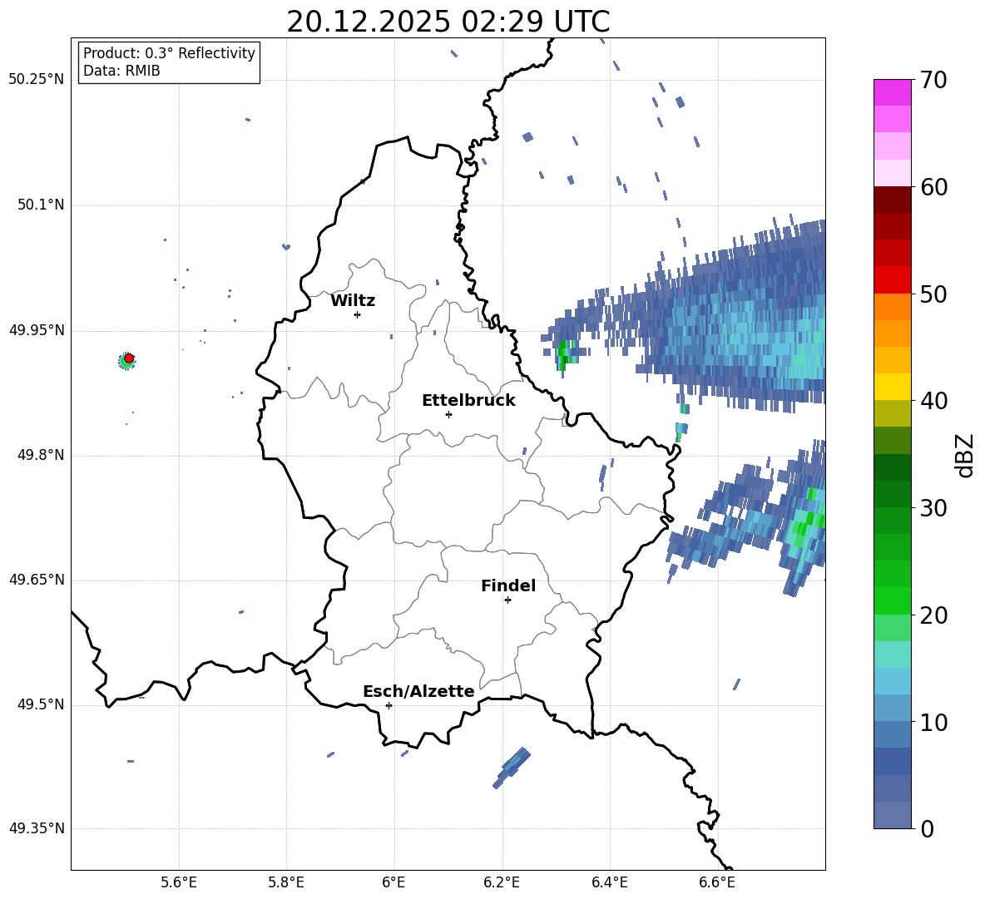Click the 6.6°E longitude label
This screenshot has width=985, height=899.
[717, 882]
